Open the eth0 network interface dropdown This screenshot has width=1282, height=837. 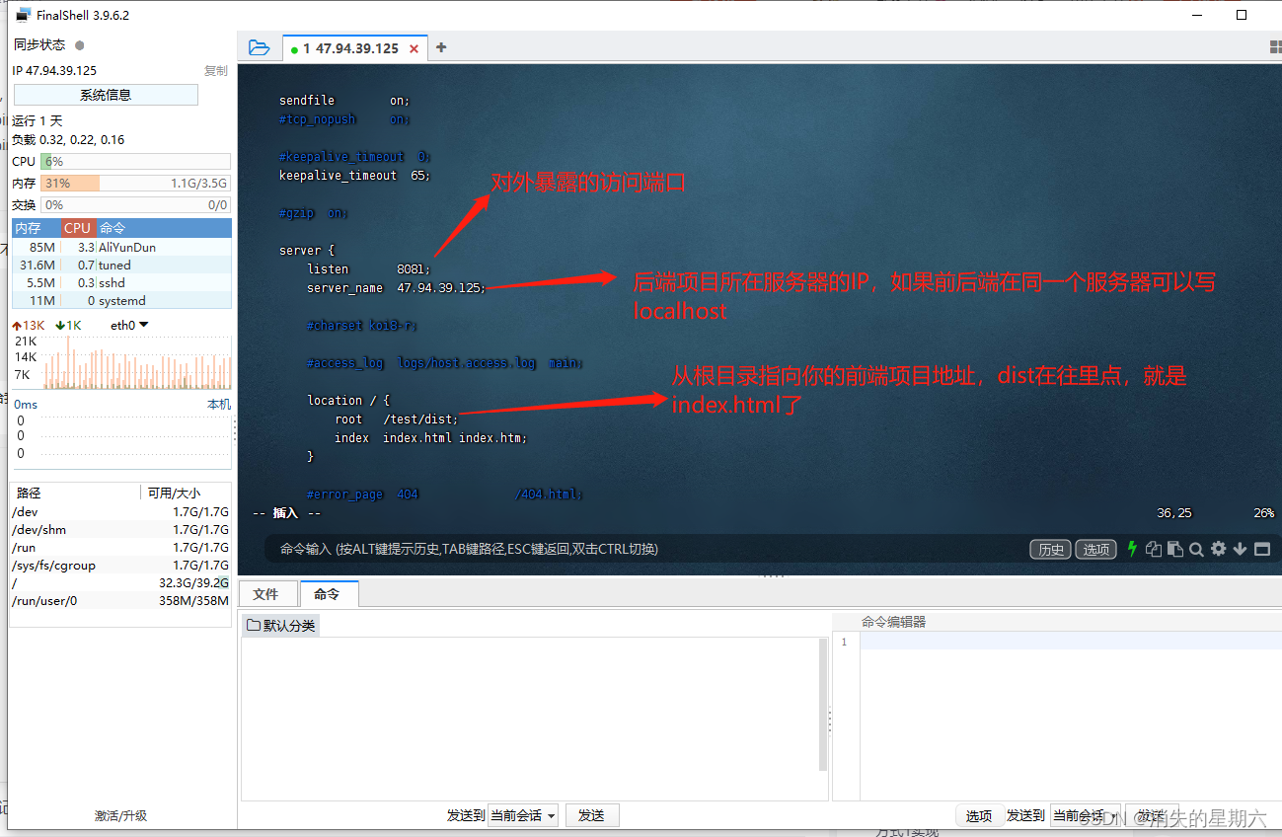click(129, 325)
